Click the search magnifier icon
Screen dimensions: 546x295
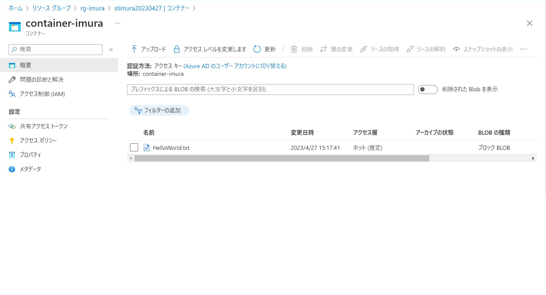[14, 50]
